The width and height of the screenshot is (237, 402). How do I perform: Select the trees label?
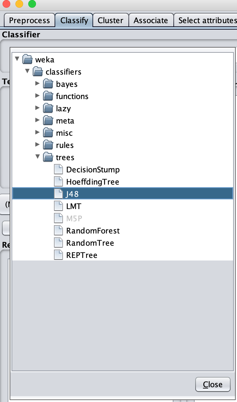[x=65, y=158]
